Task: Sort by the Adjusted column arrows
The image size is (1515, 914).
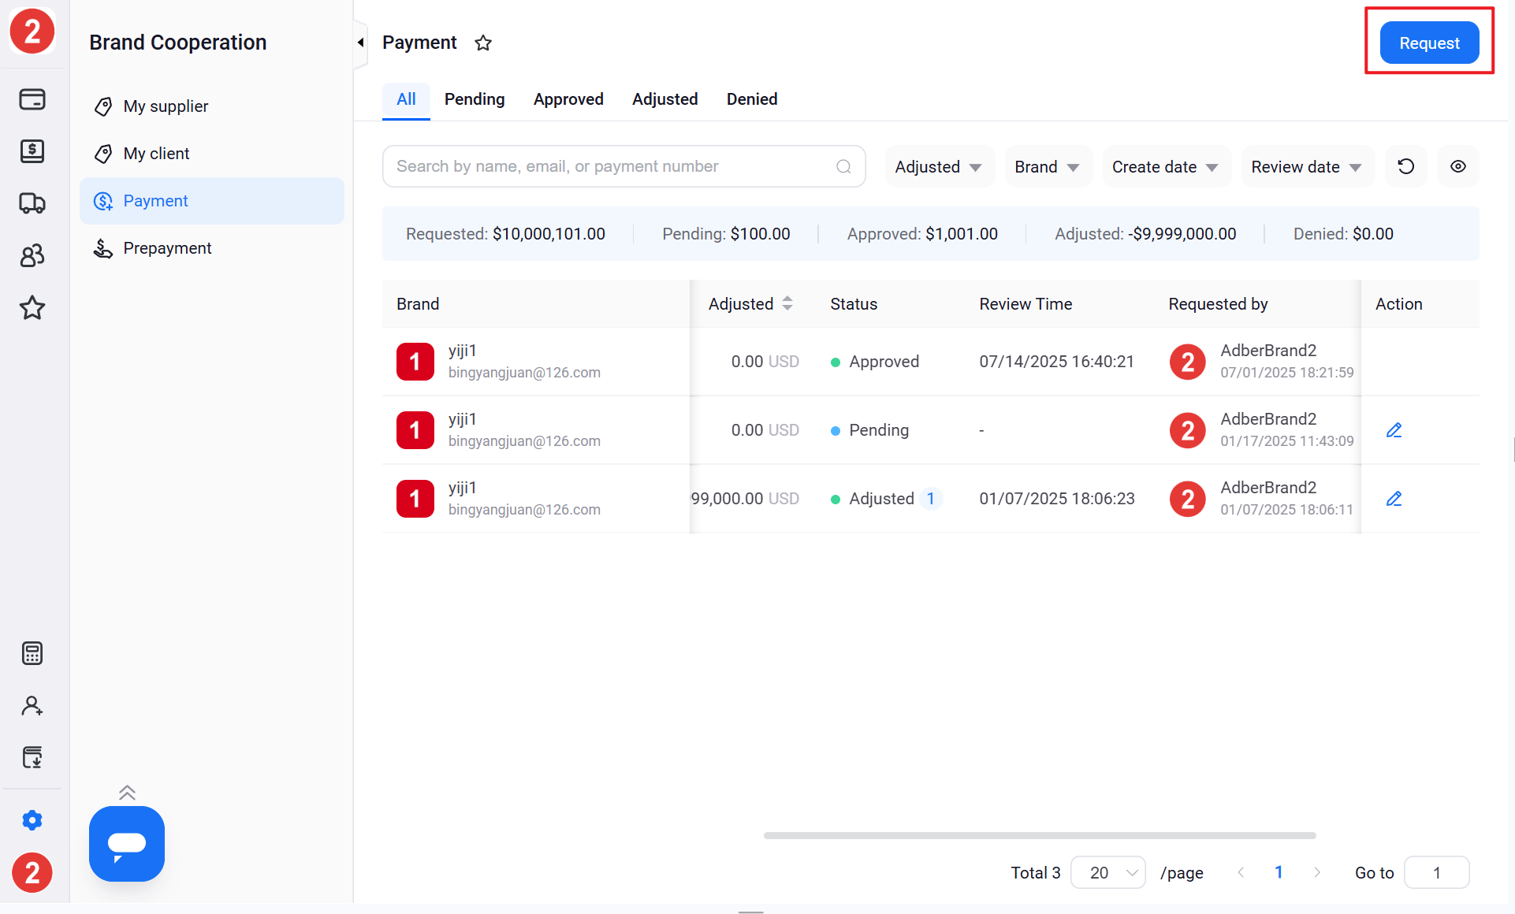Action: point(787,303)
